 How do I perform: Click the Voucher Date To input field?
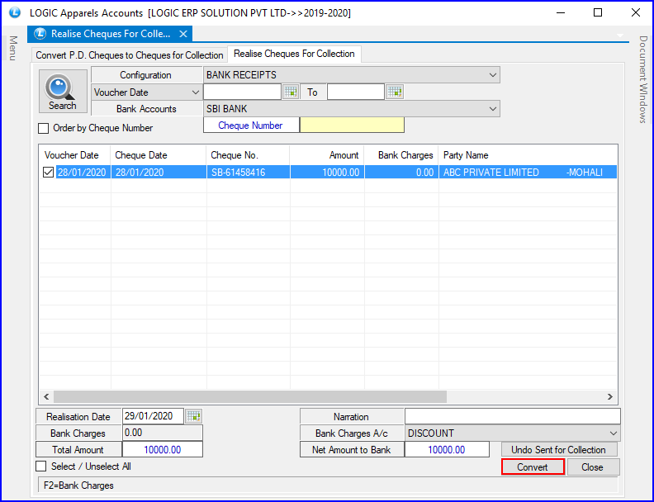tap(356, 92)
